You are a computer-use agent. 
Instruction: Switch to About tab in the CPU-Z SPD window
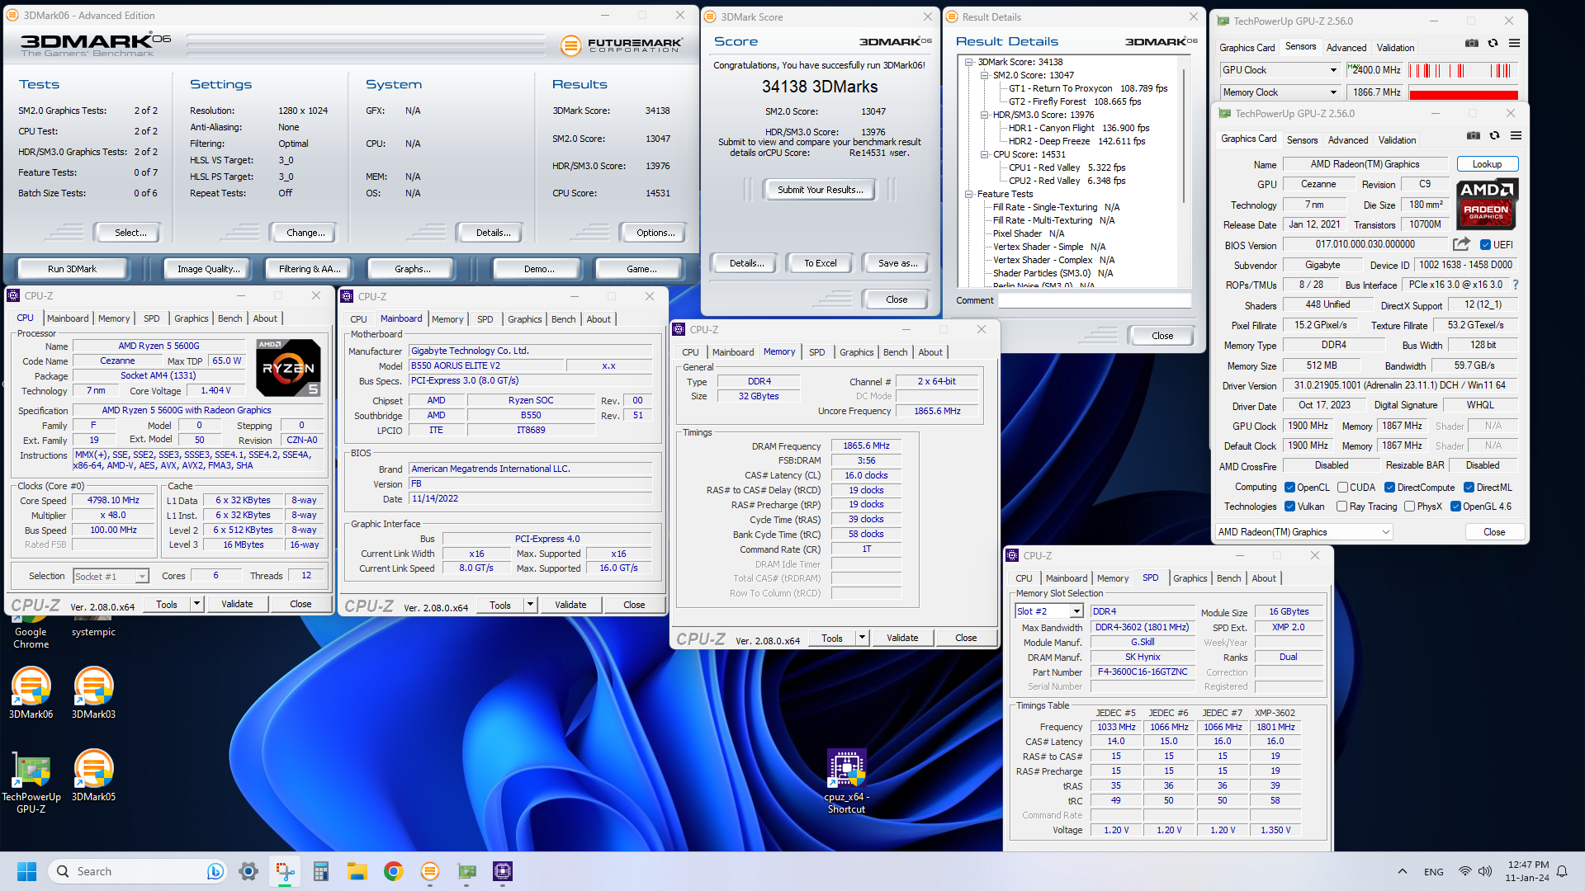[1263, 578]
